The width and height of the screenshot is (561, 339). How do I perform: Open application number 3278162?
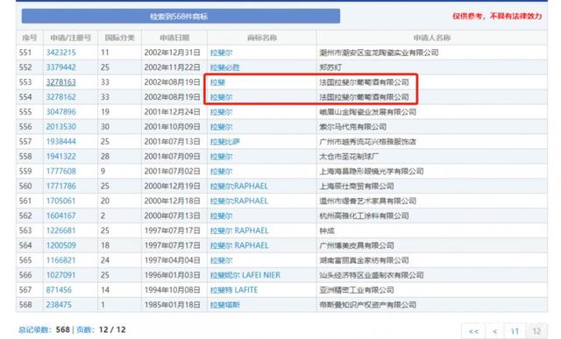[x=60, y=97]
